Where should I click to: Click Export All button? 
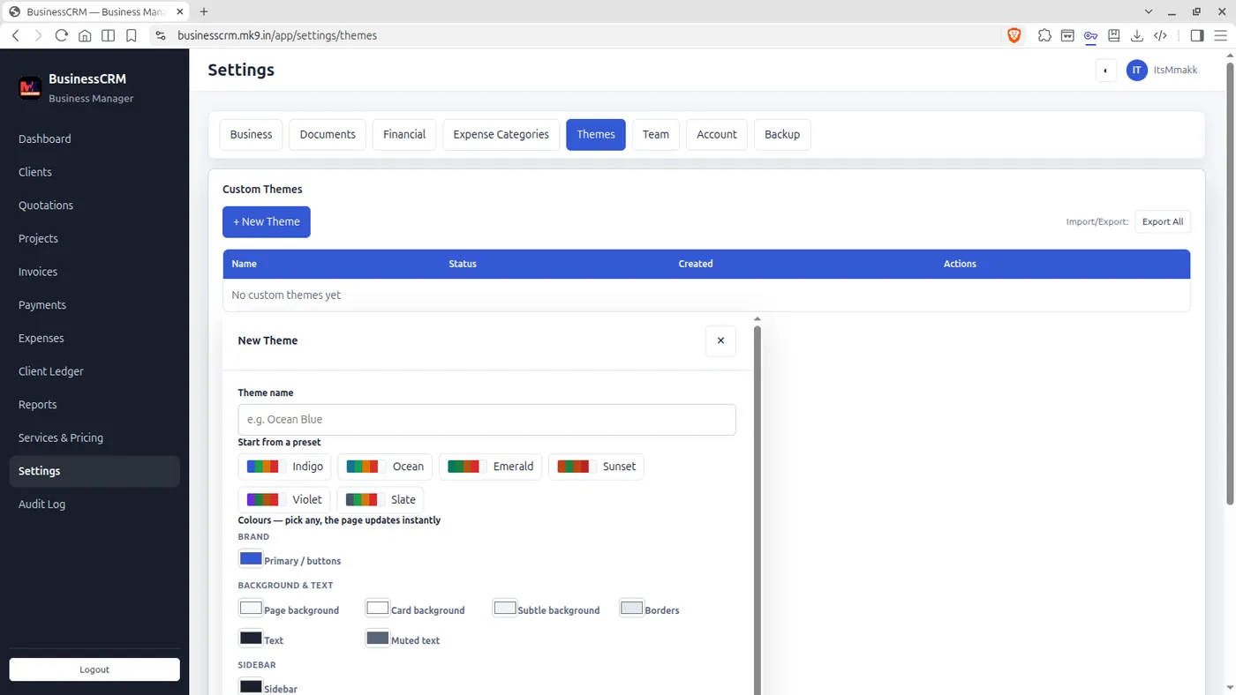(x=1163, y=221)
